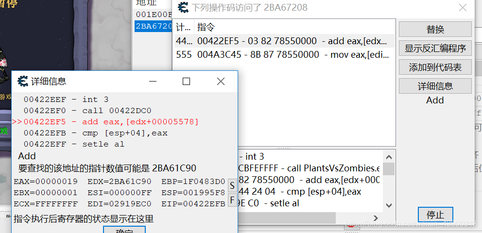Click the 00422EFB cmp [esp+04],eax line

96,133
